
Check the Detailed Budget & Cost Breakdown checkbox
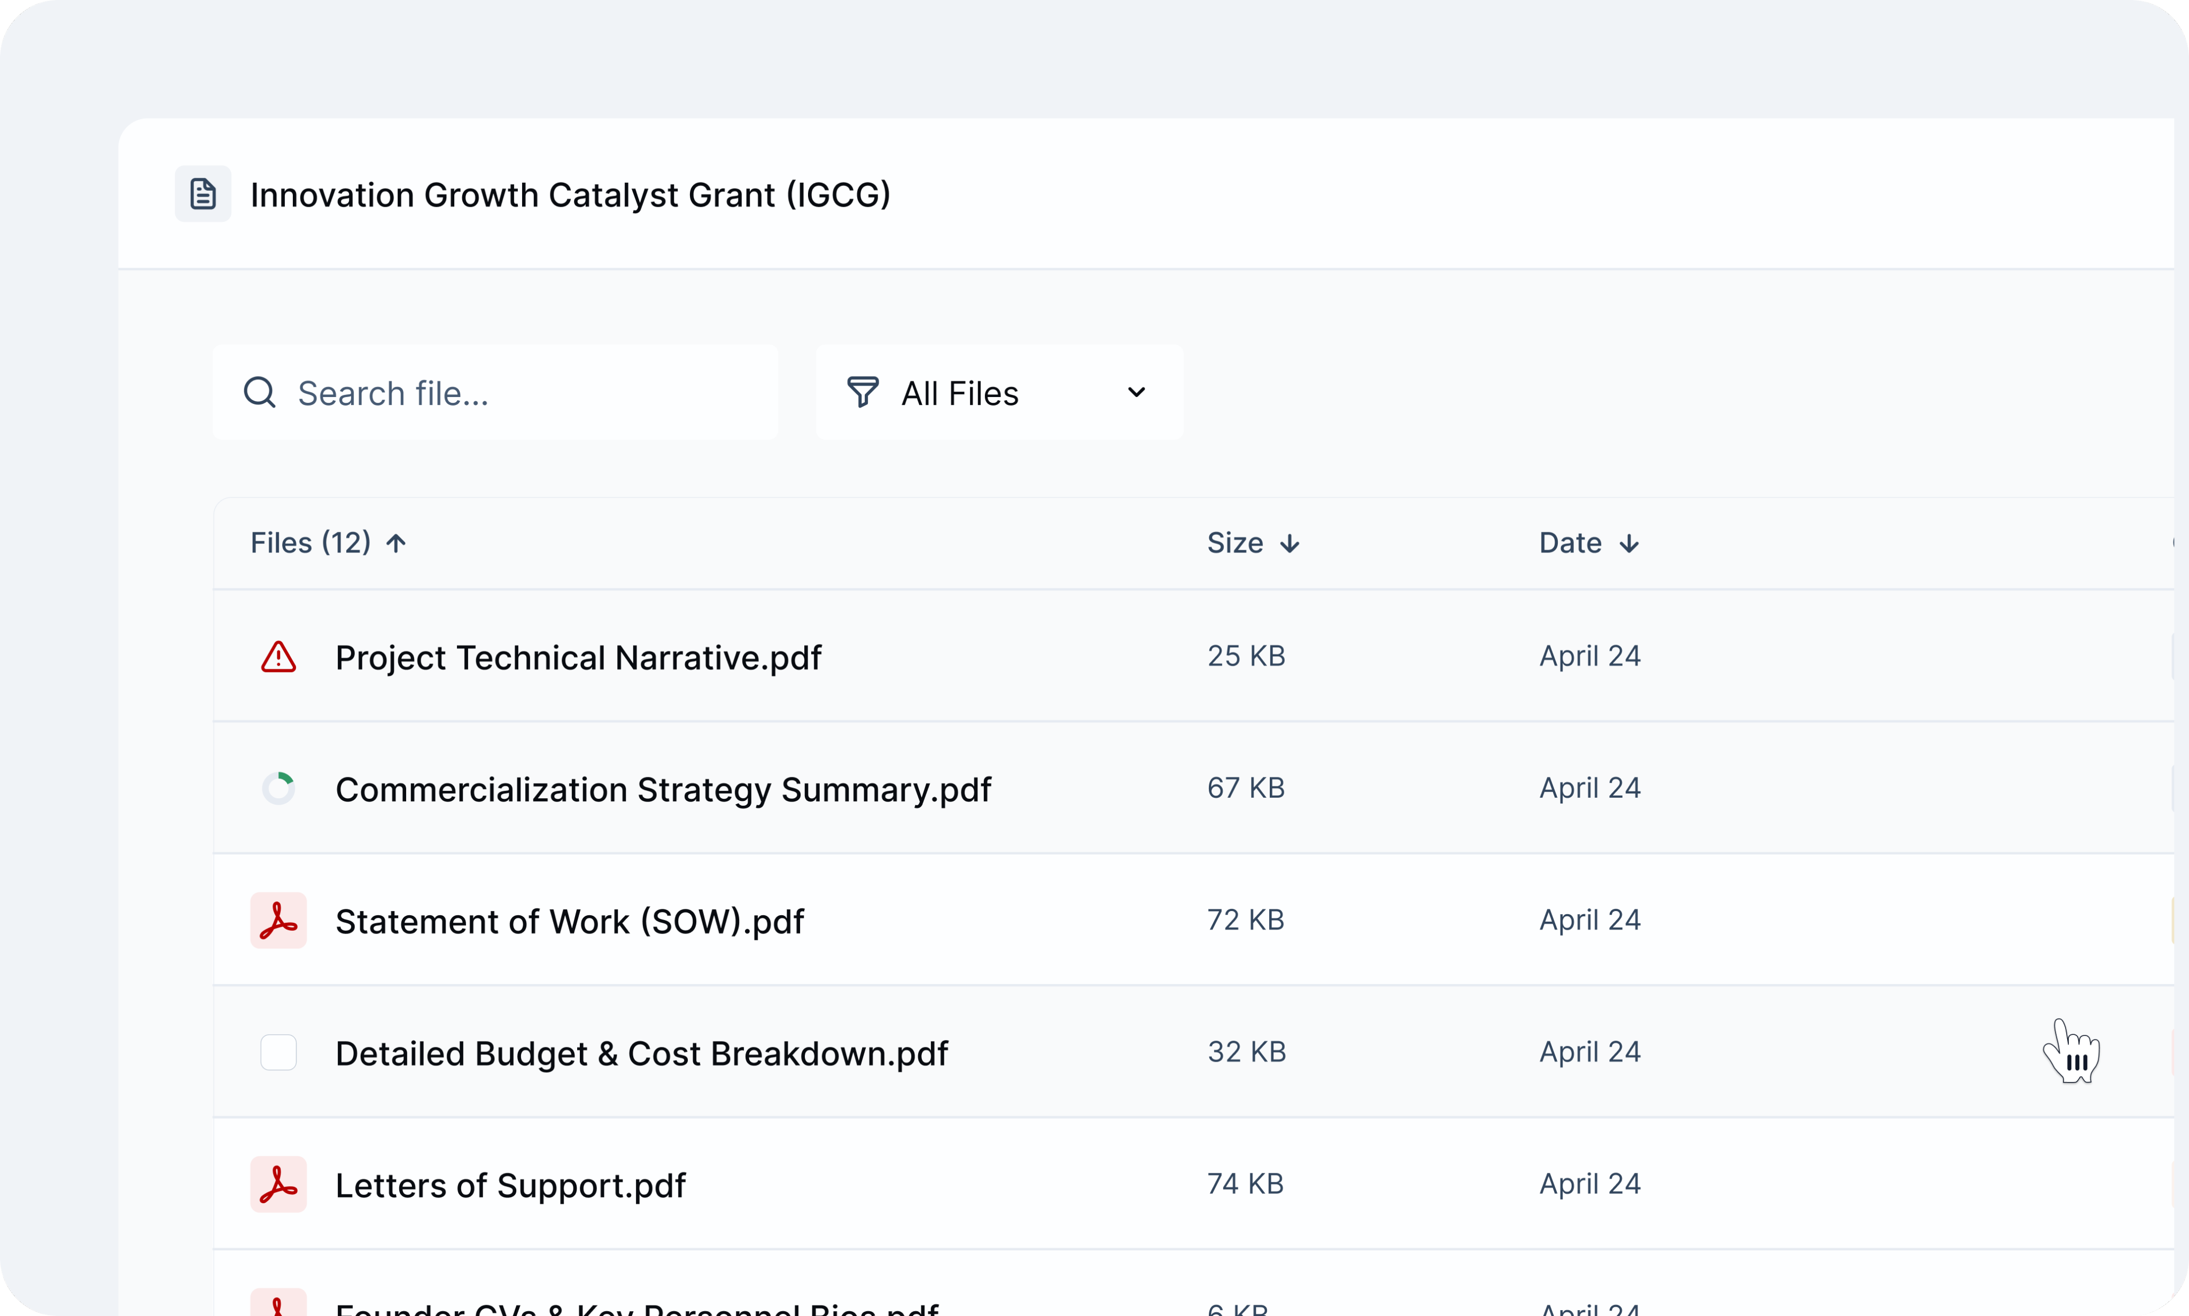[278, 1053]
